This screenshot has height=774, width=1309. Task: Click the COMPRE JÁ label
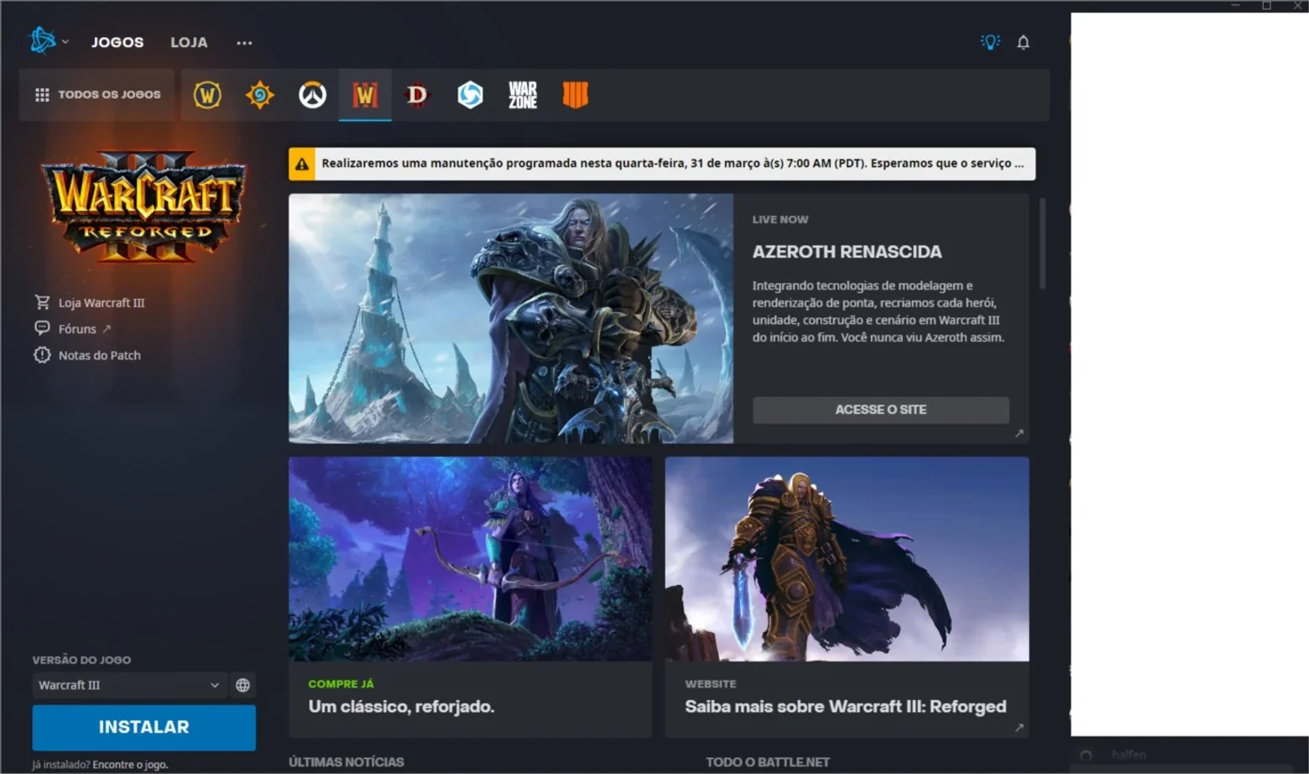click(341, 684)
